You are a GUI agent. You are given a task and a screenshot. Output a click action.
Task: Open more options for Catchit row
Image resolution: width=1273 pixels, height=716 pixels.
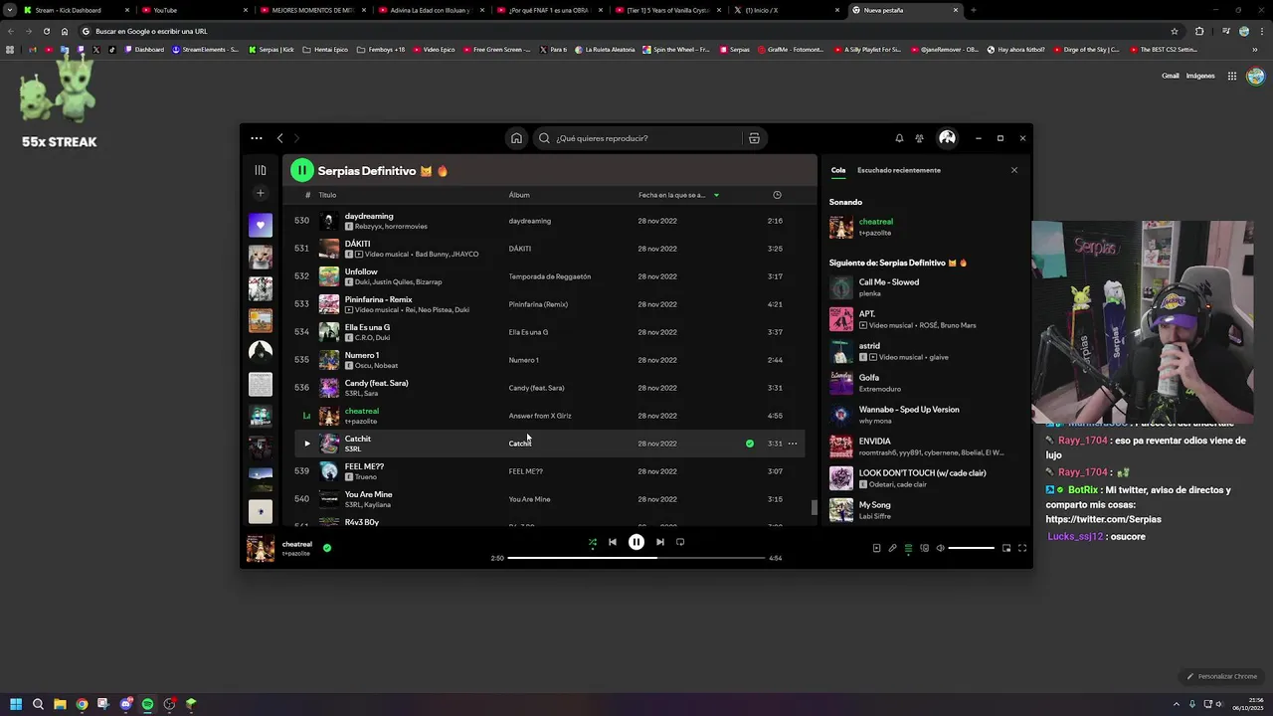pyautogui.click(x=793, y=444)
